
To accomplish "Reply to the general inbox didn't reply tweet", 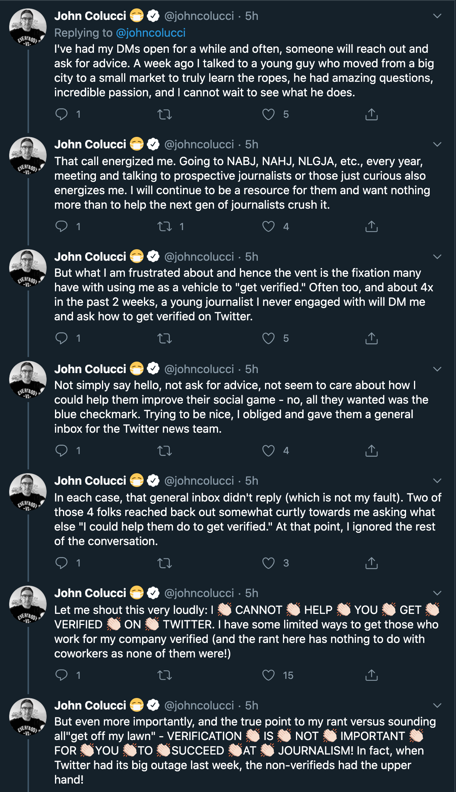I will pyautogui.click(x=61, y=563).
